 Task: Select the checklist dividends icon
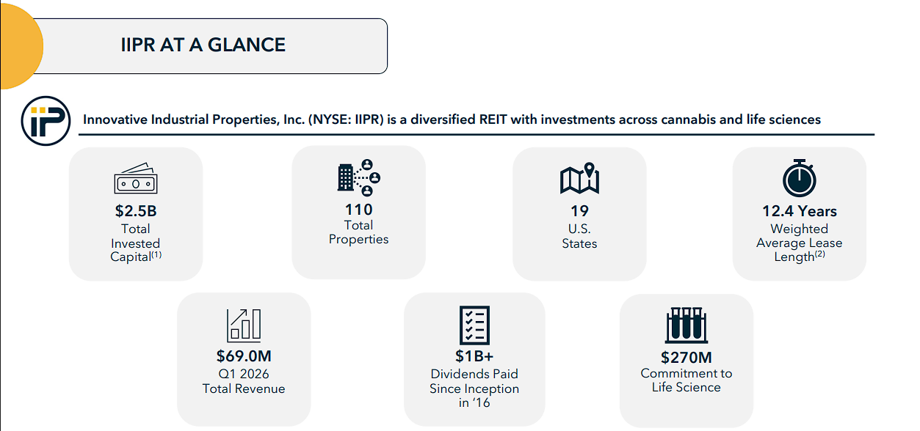474,325
